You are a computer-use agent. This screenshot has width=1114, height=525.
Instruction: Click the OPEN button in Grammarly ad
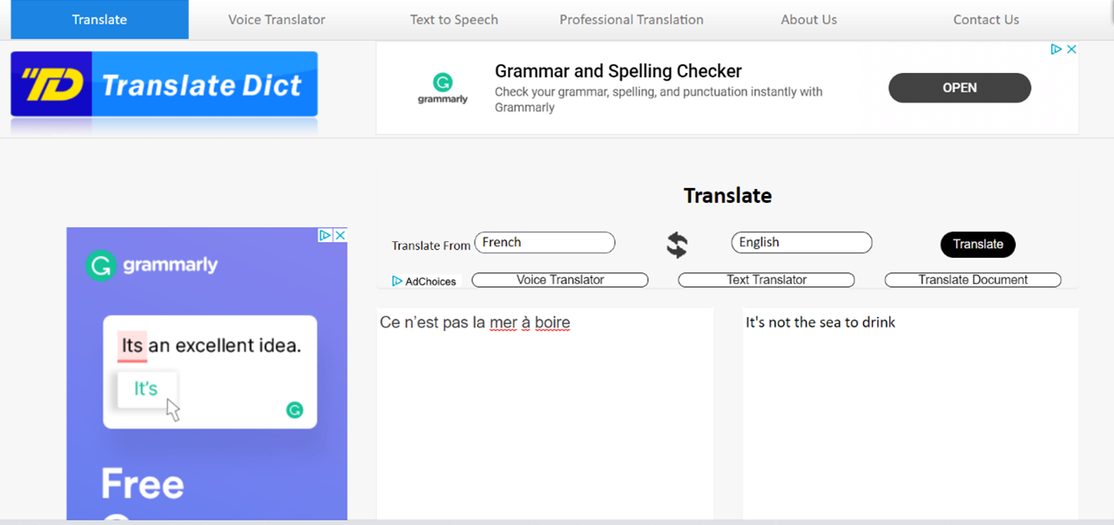click(960, 88)
